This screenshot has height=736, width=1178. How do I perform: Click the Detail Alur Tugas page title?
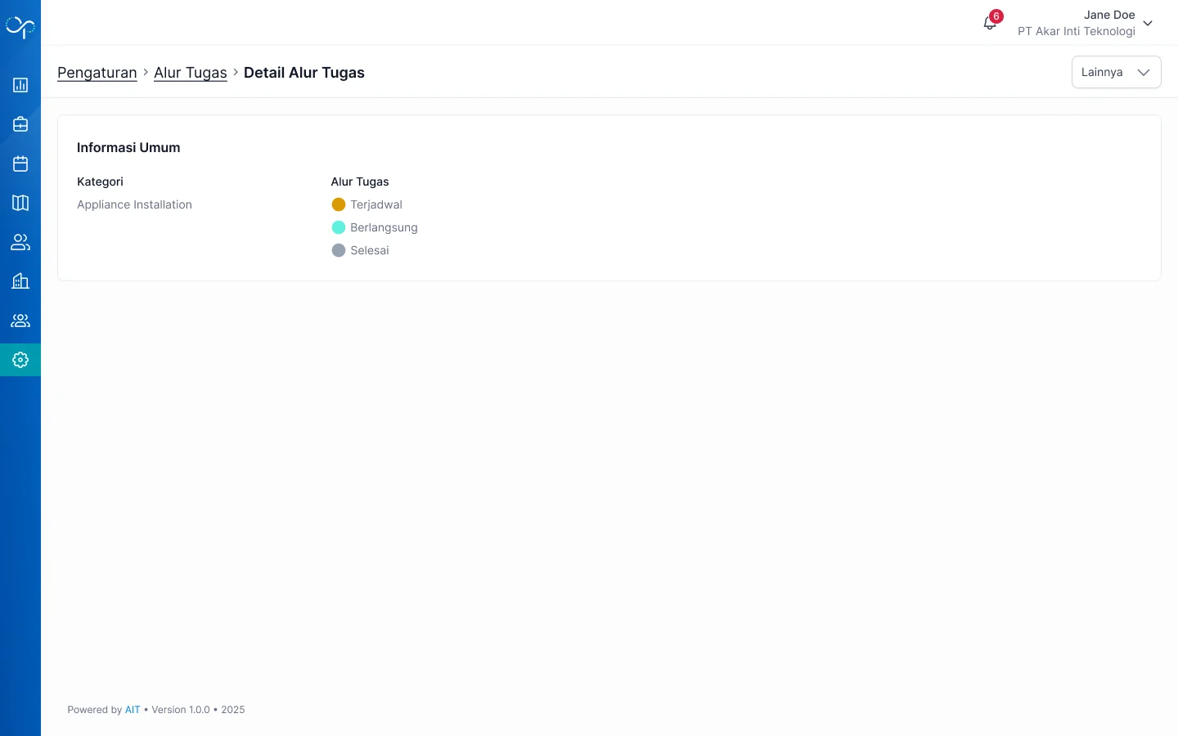(x=304, y=73)
